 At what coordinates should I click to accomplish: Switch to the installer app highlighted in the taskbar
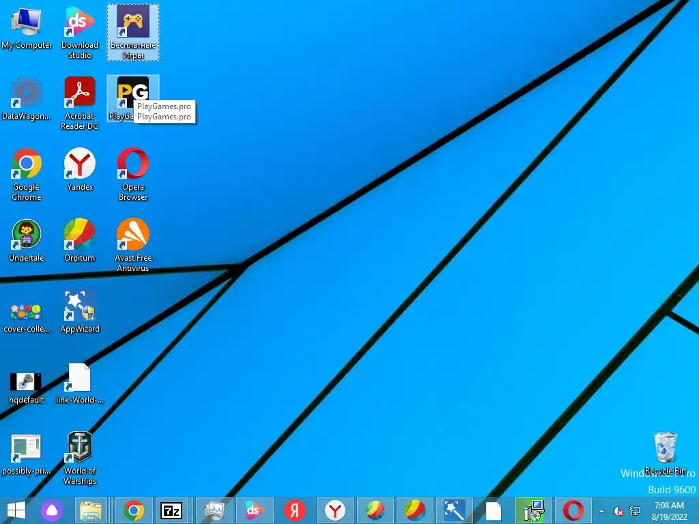pos(534,510)
